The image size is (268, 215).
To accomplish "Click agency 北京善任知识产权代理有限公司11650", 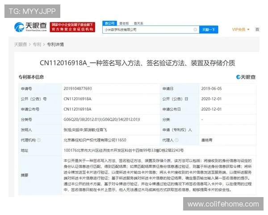I will pyautogui.click(x=95, y=140).
